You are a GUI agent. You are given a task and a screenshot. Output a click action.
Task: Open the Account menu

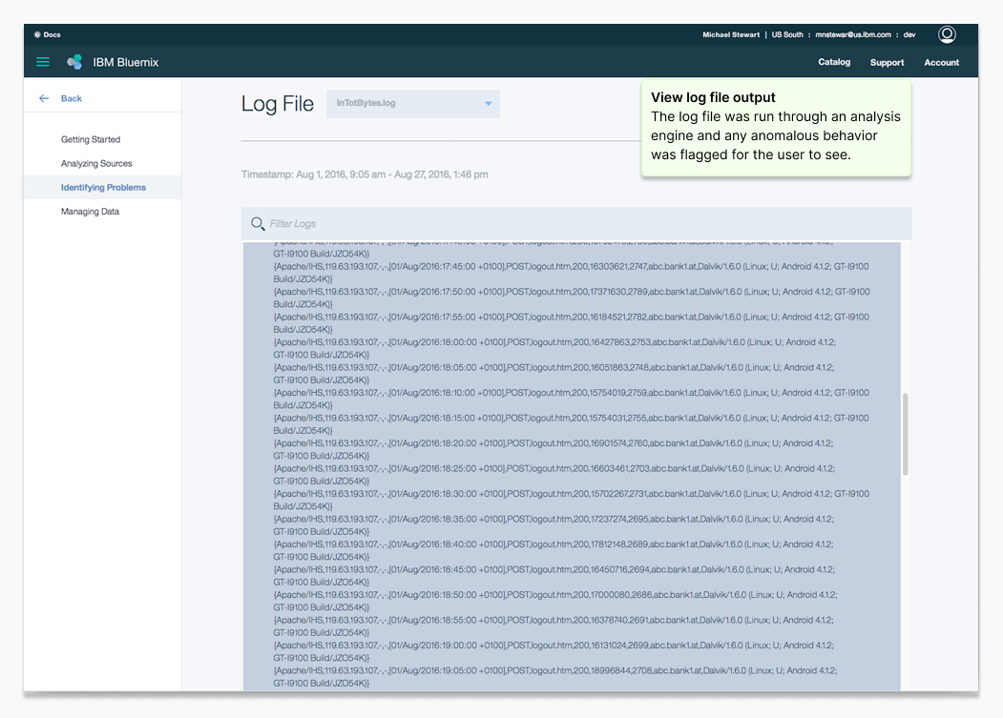941,63
